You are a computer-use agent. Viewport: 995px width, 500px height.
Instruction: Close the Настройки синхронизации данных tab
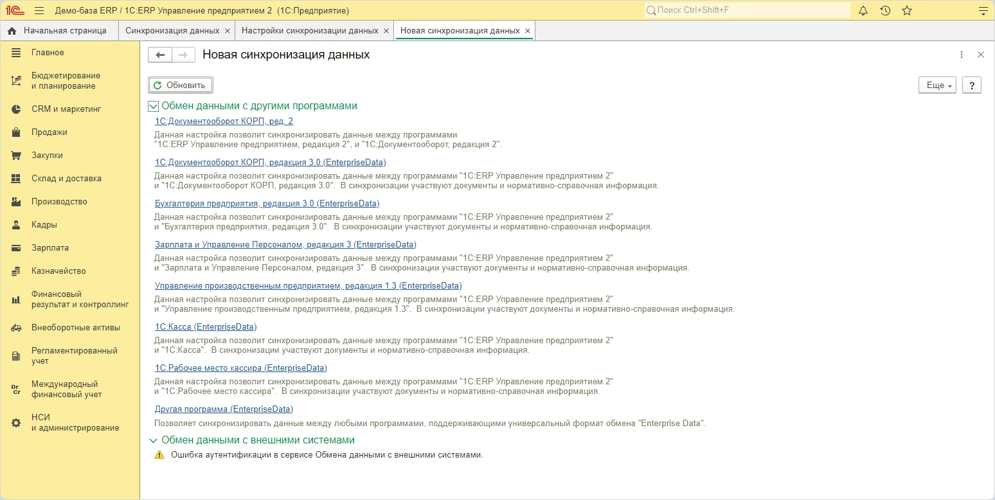[386, 31]
